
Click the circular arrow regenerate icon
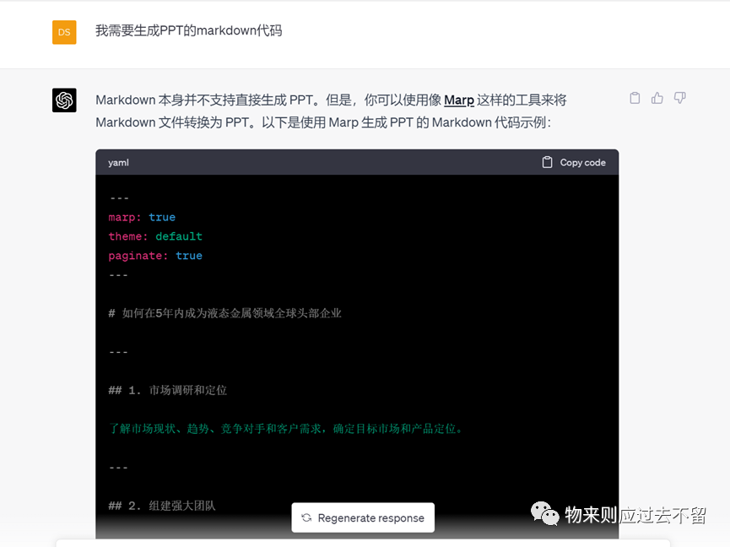tap(306, 518)
